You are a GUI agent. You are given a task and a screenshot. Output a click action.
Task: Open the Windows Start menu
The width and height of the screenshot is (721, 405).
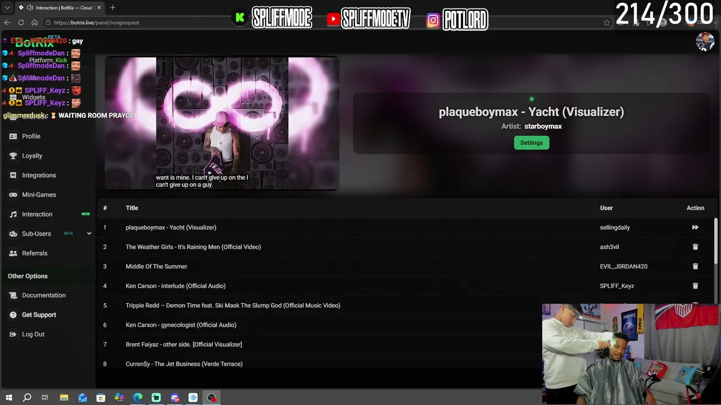(9, 398)
